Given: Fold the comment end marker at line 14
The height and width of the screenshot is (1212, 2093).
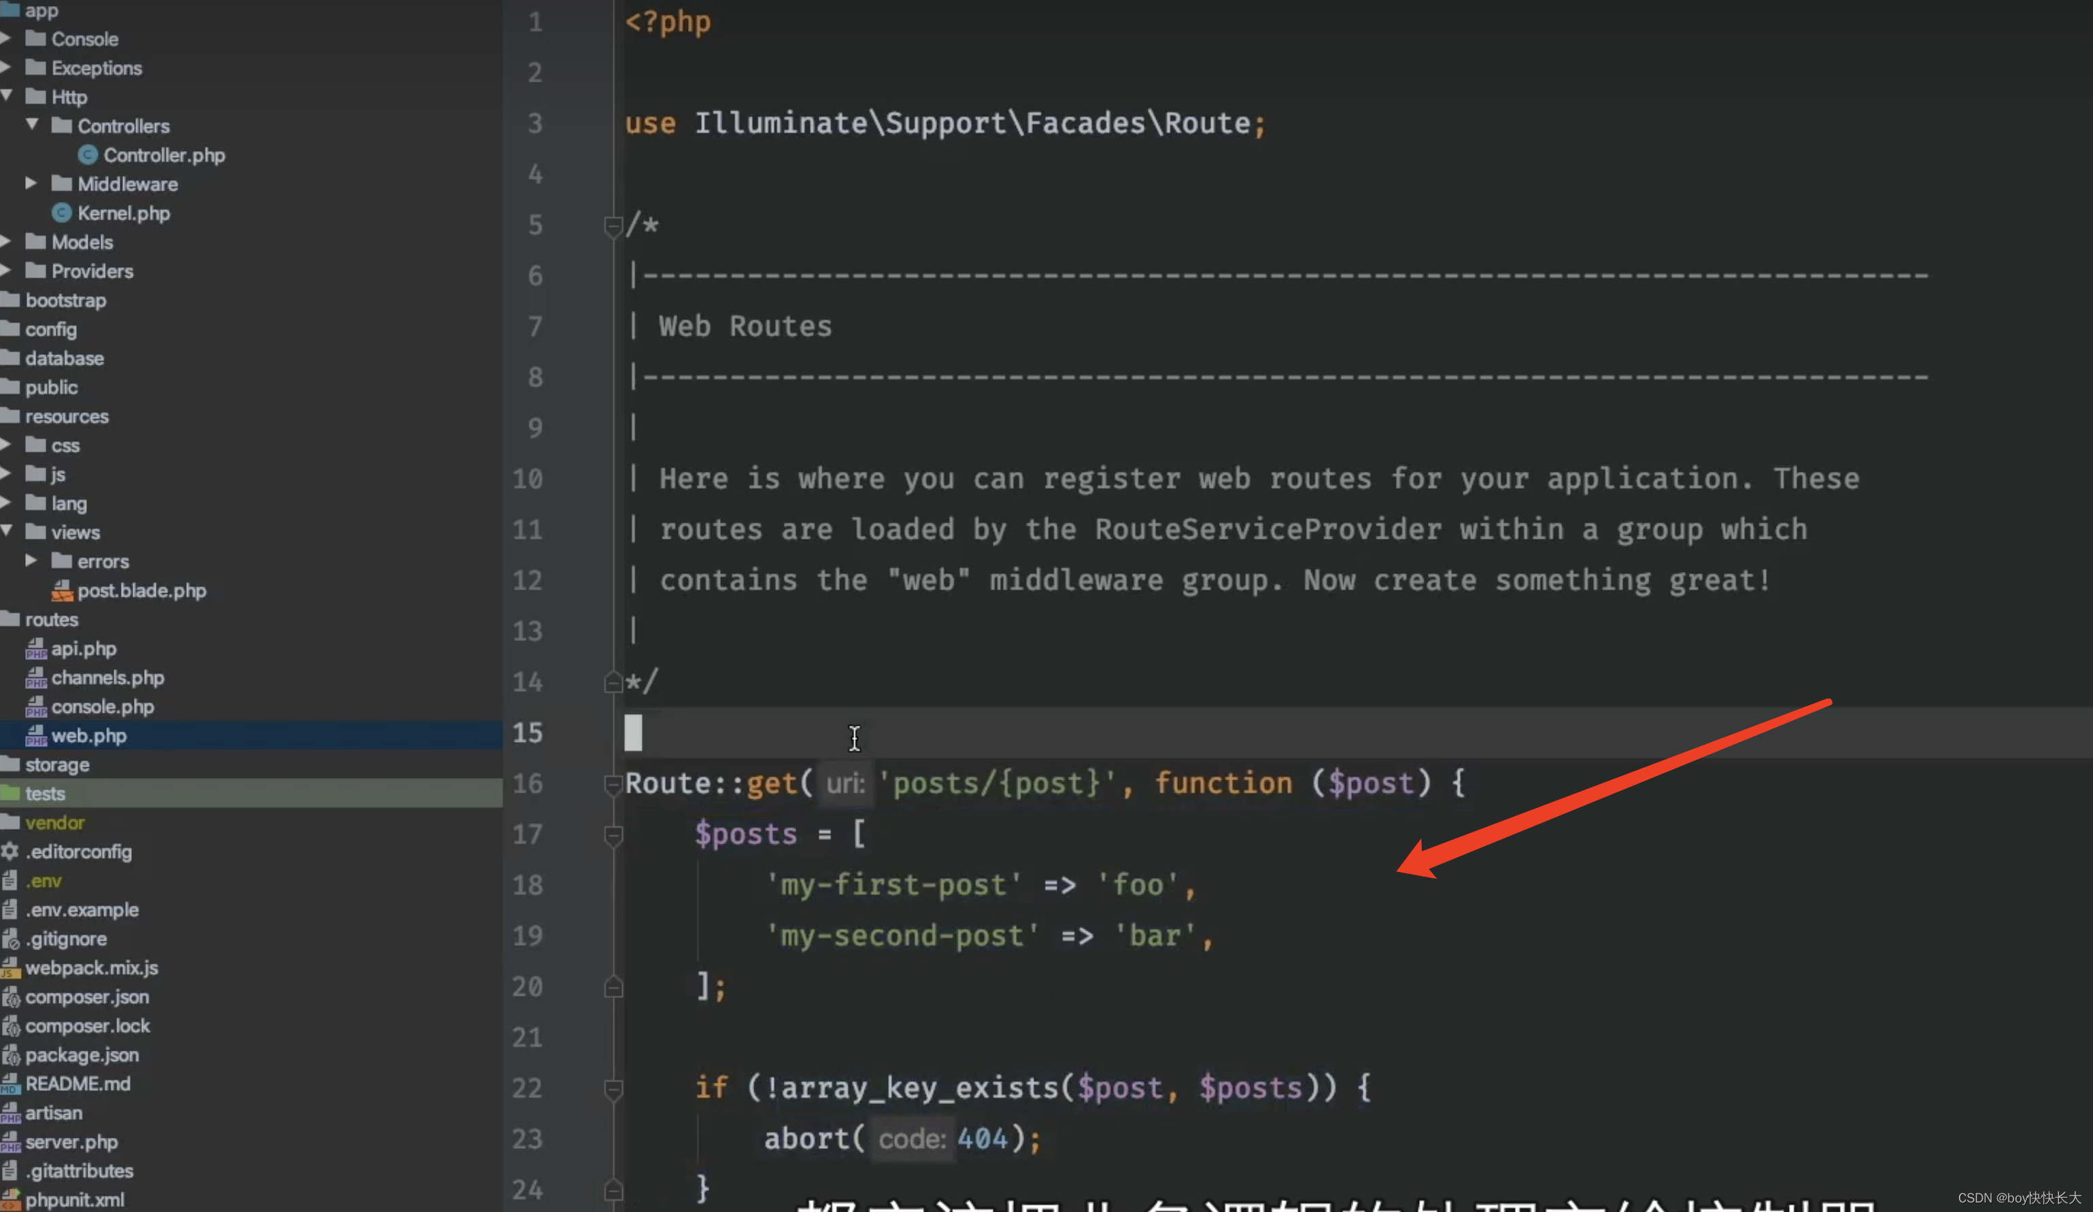Looking at the screenshot, I should [x=613, y=683].
